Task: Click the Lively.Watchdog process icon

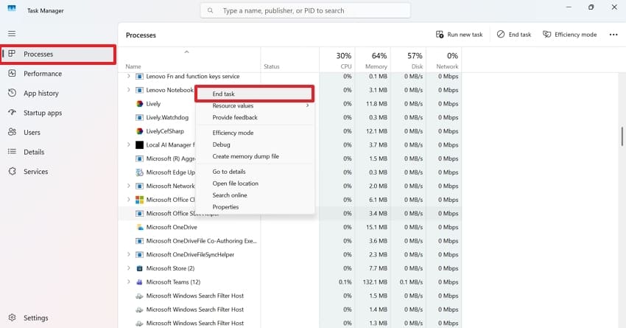Action: coord(139,117)
